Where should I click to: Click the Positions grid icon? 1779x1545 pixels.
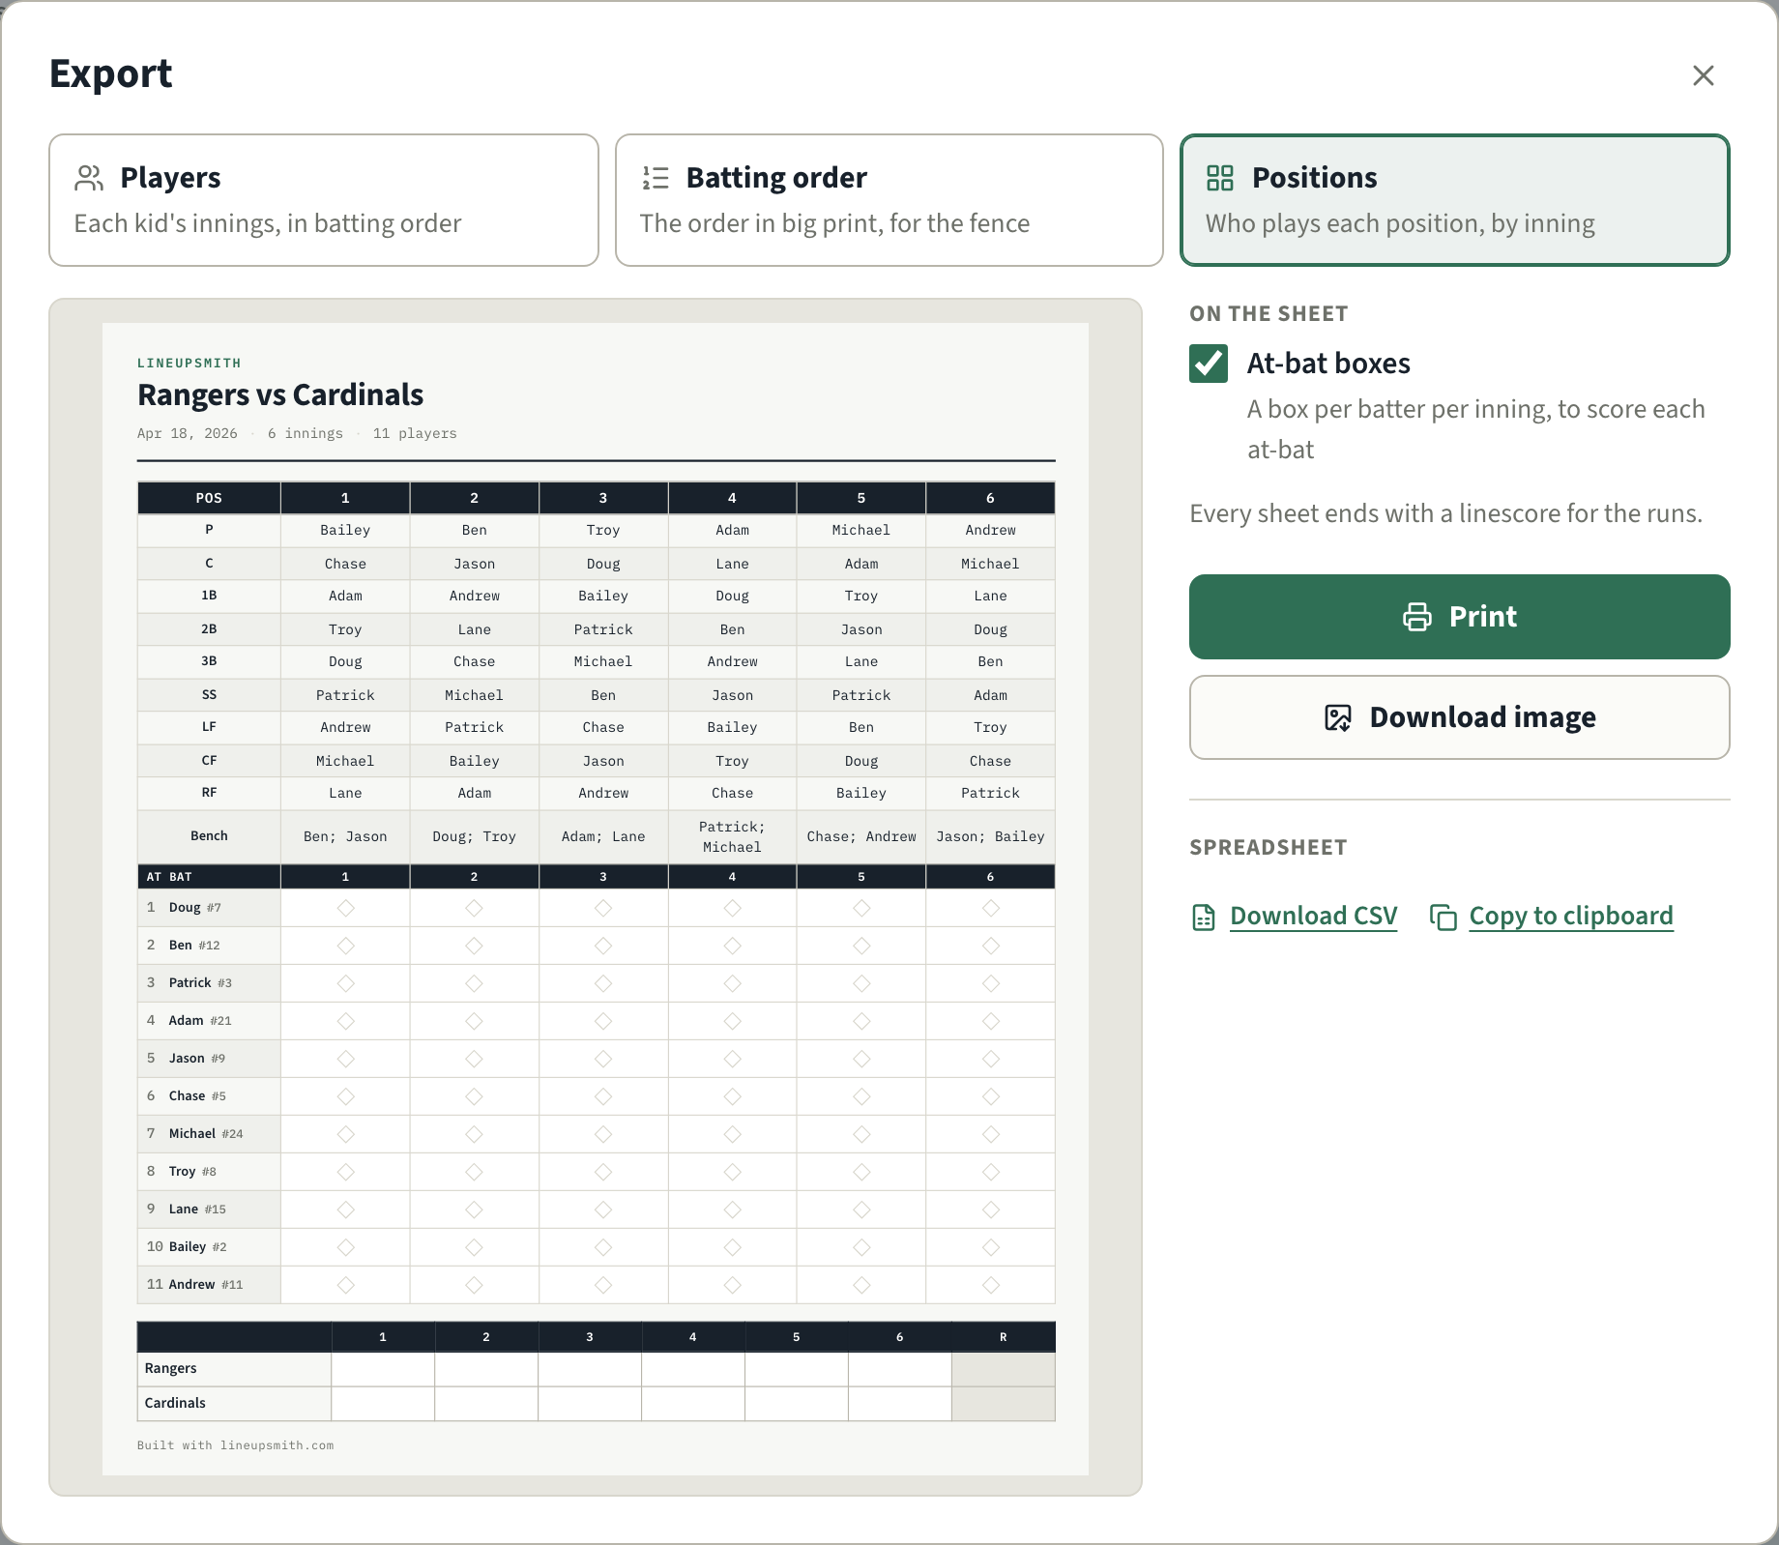1220,178
